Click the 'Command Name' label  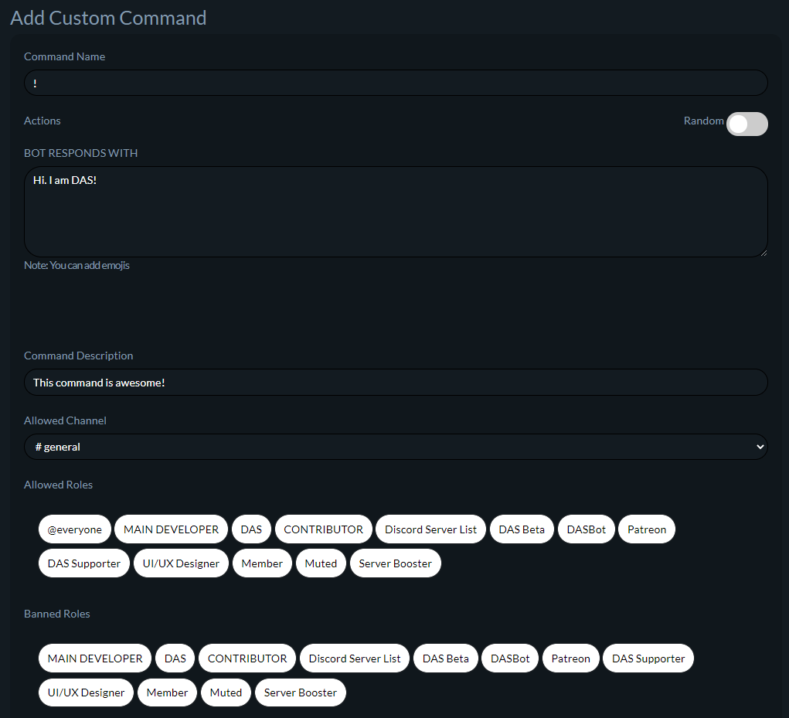[x=64, y=56]
